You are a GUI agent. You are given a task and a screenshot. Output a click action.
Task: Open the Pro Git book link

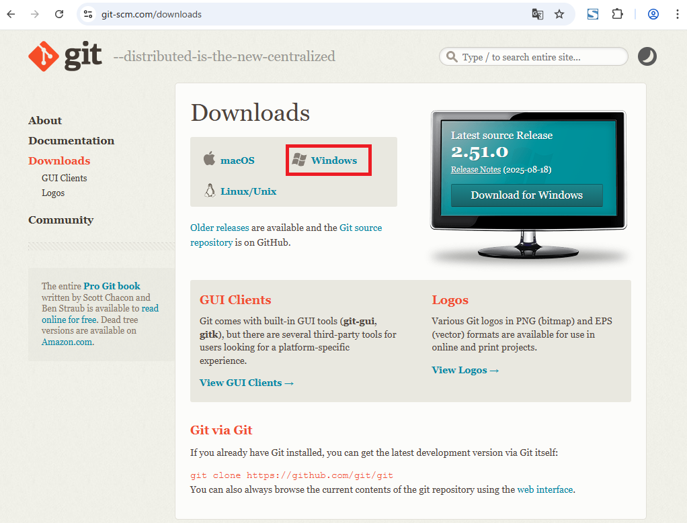tap(112, 286)
